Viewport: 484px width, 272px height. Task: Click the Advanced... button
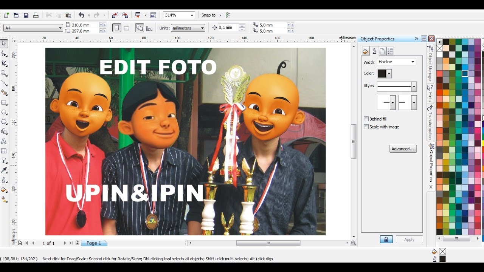pyautogui.click(x=403, y=149)
